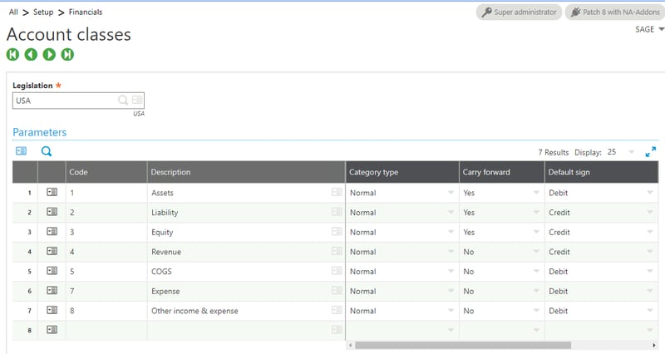This screenshot has height=354, width=665.
Task: Jump to the last record icon
Action: click(x=67, y=55)
